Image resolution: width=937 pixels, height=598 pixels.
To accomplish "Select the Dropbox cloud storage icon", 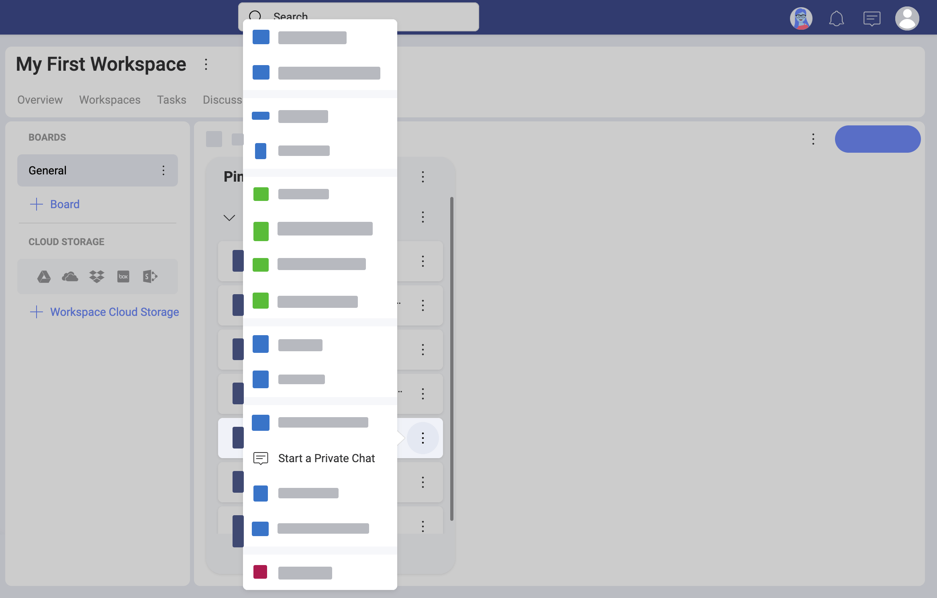I will tap(96, 276).
